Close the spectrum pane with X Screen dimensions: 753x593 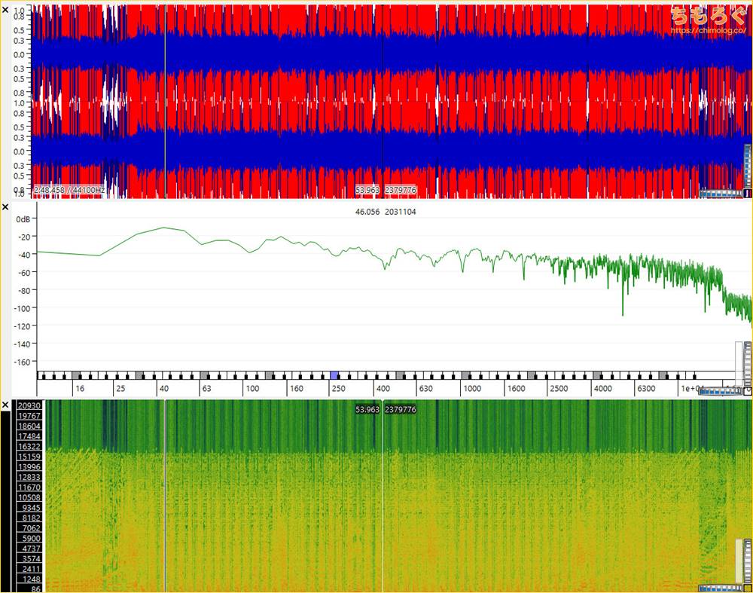5,206
